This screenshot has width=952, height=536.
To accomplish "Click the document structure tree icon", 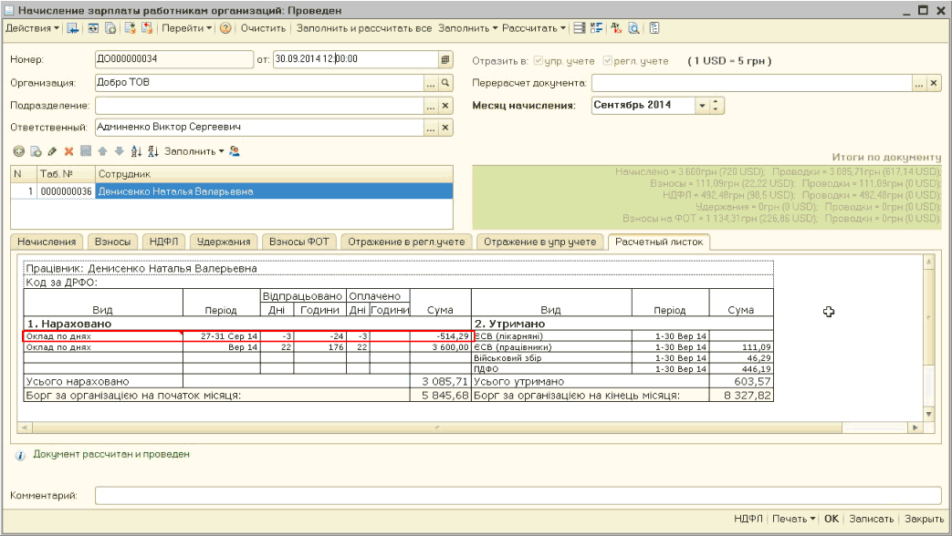I will (x=596, y=28).
